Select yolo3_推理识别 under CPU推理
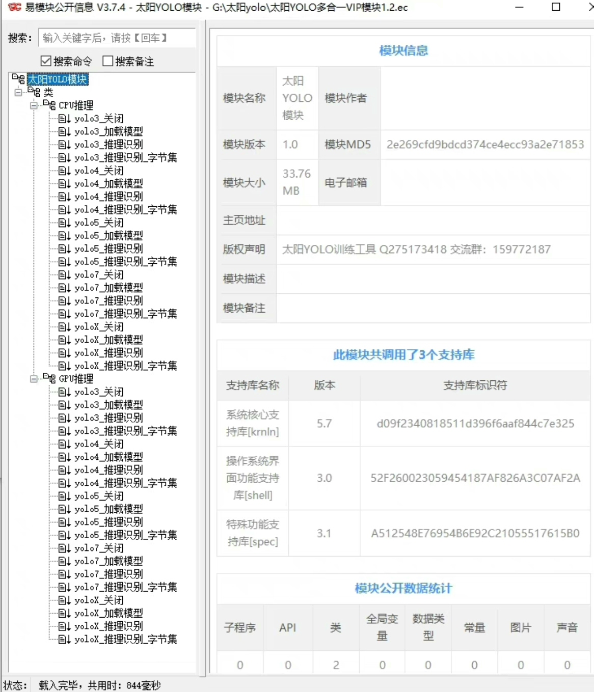 click(109, 144)
